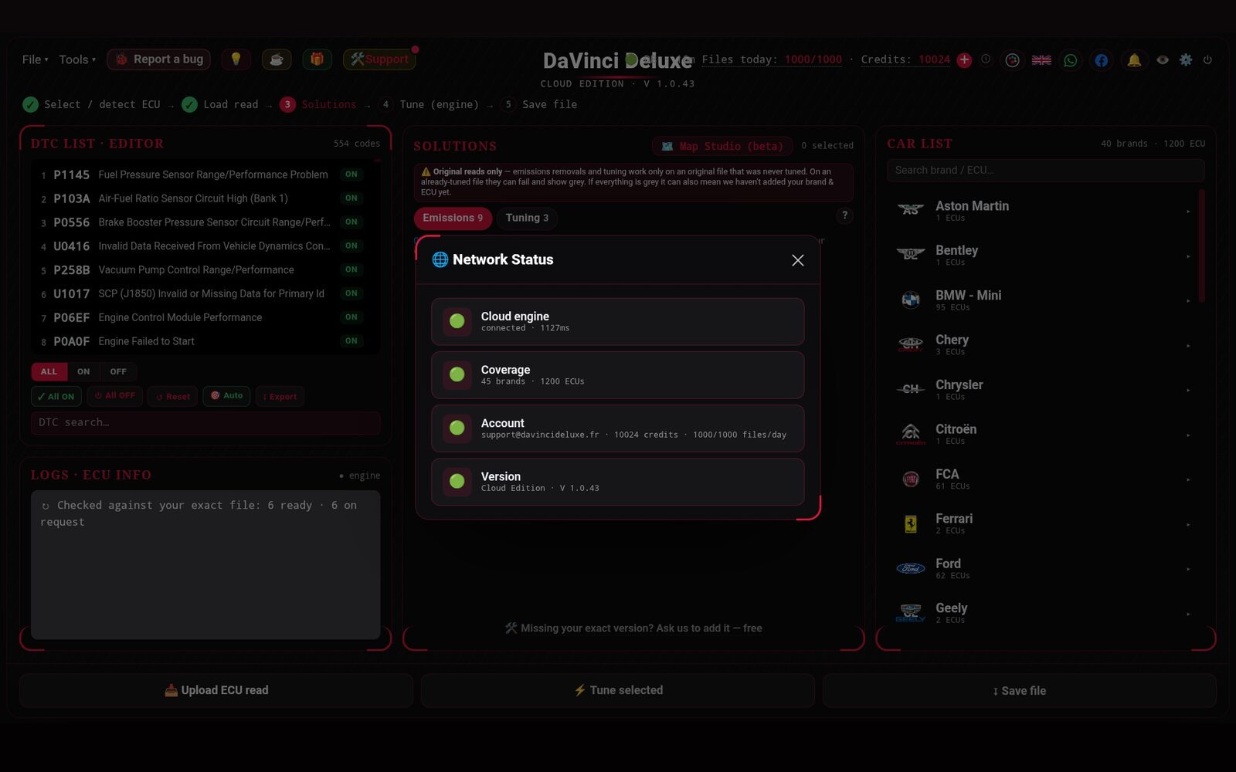1236x772 pixels.
Task: Toggle ON switch for P1145 code
Action: click(x=351, y=174)
